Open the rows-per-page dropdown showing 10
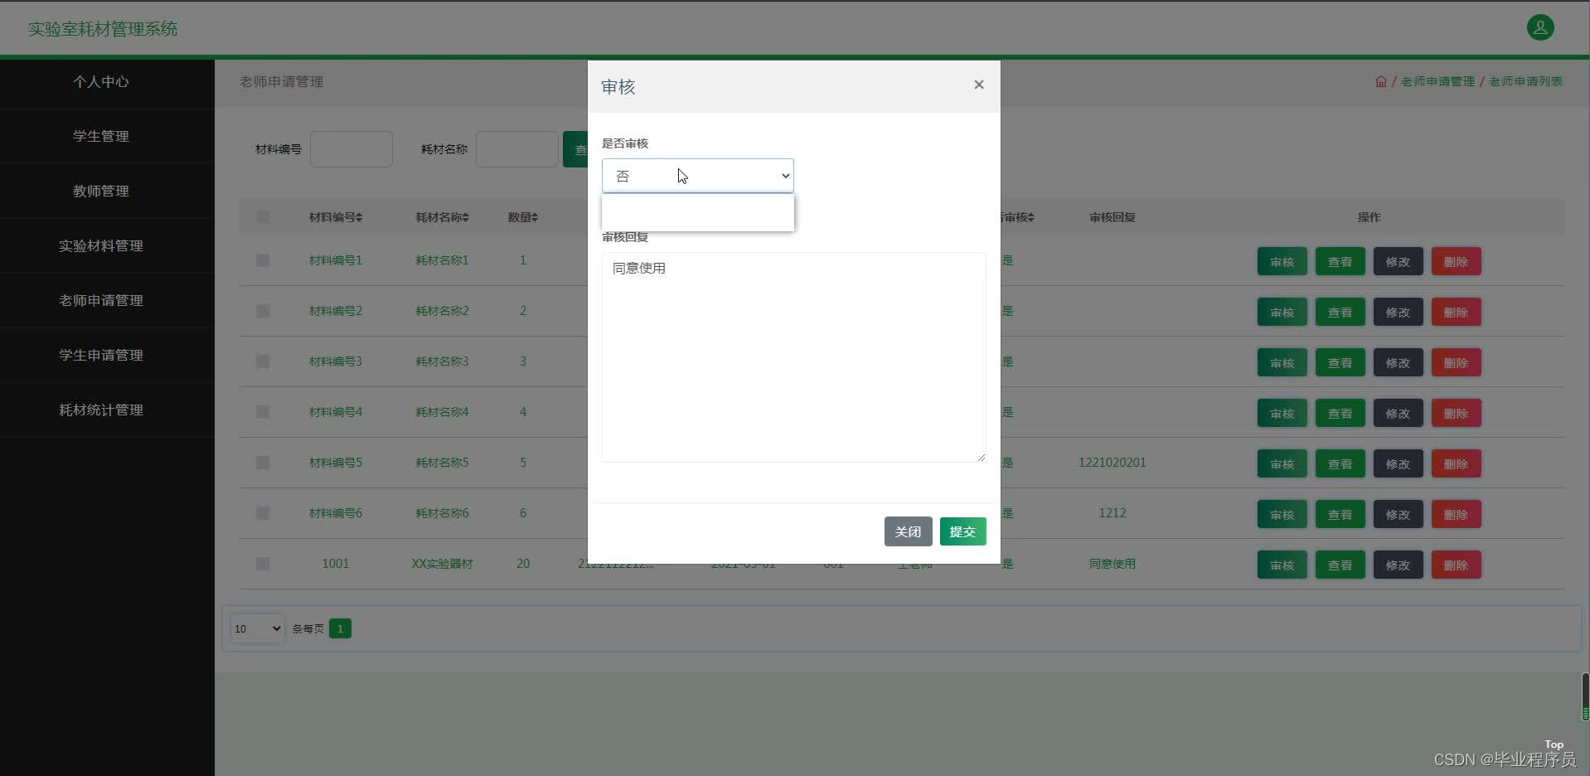 tap(257, 628)
